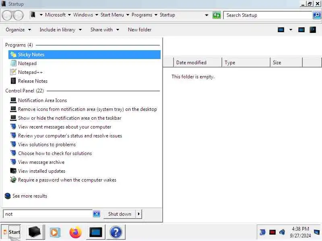Click the address bar folder icon
This screenshot has height=241, width=322.
point(33,15)
